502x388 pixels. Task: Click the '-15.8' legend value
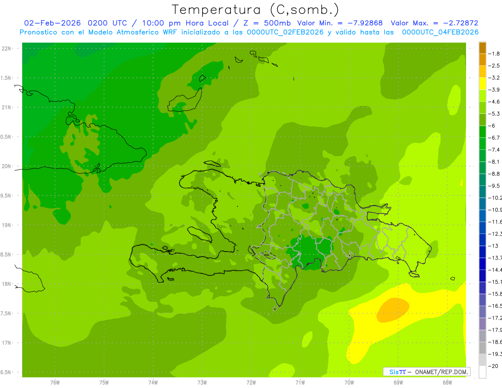pyautogui.click(x=496, y=294)
